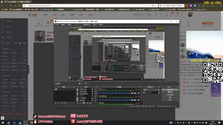Image resolution: width=223 pixels, height=125 pixels.
Task: Hide the video capture device source
Action: (x=93, y=94)
